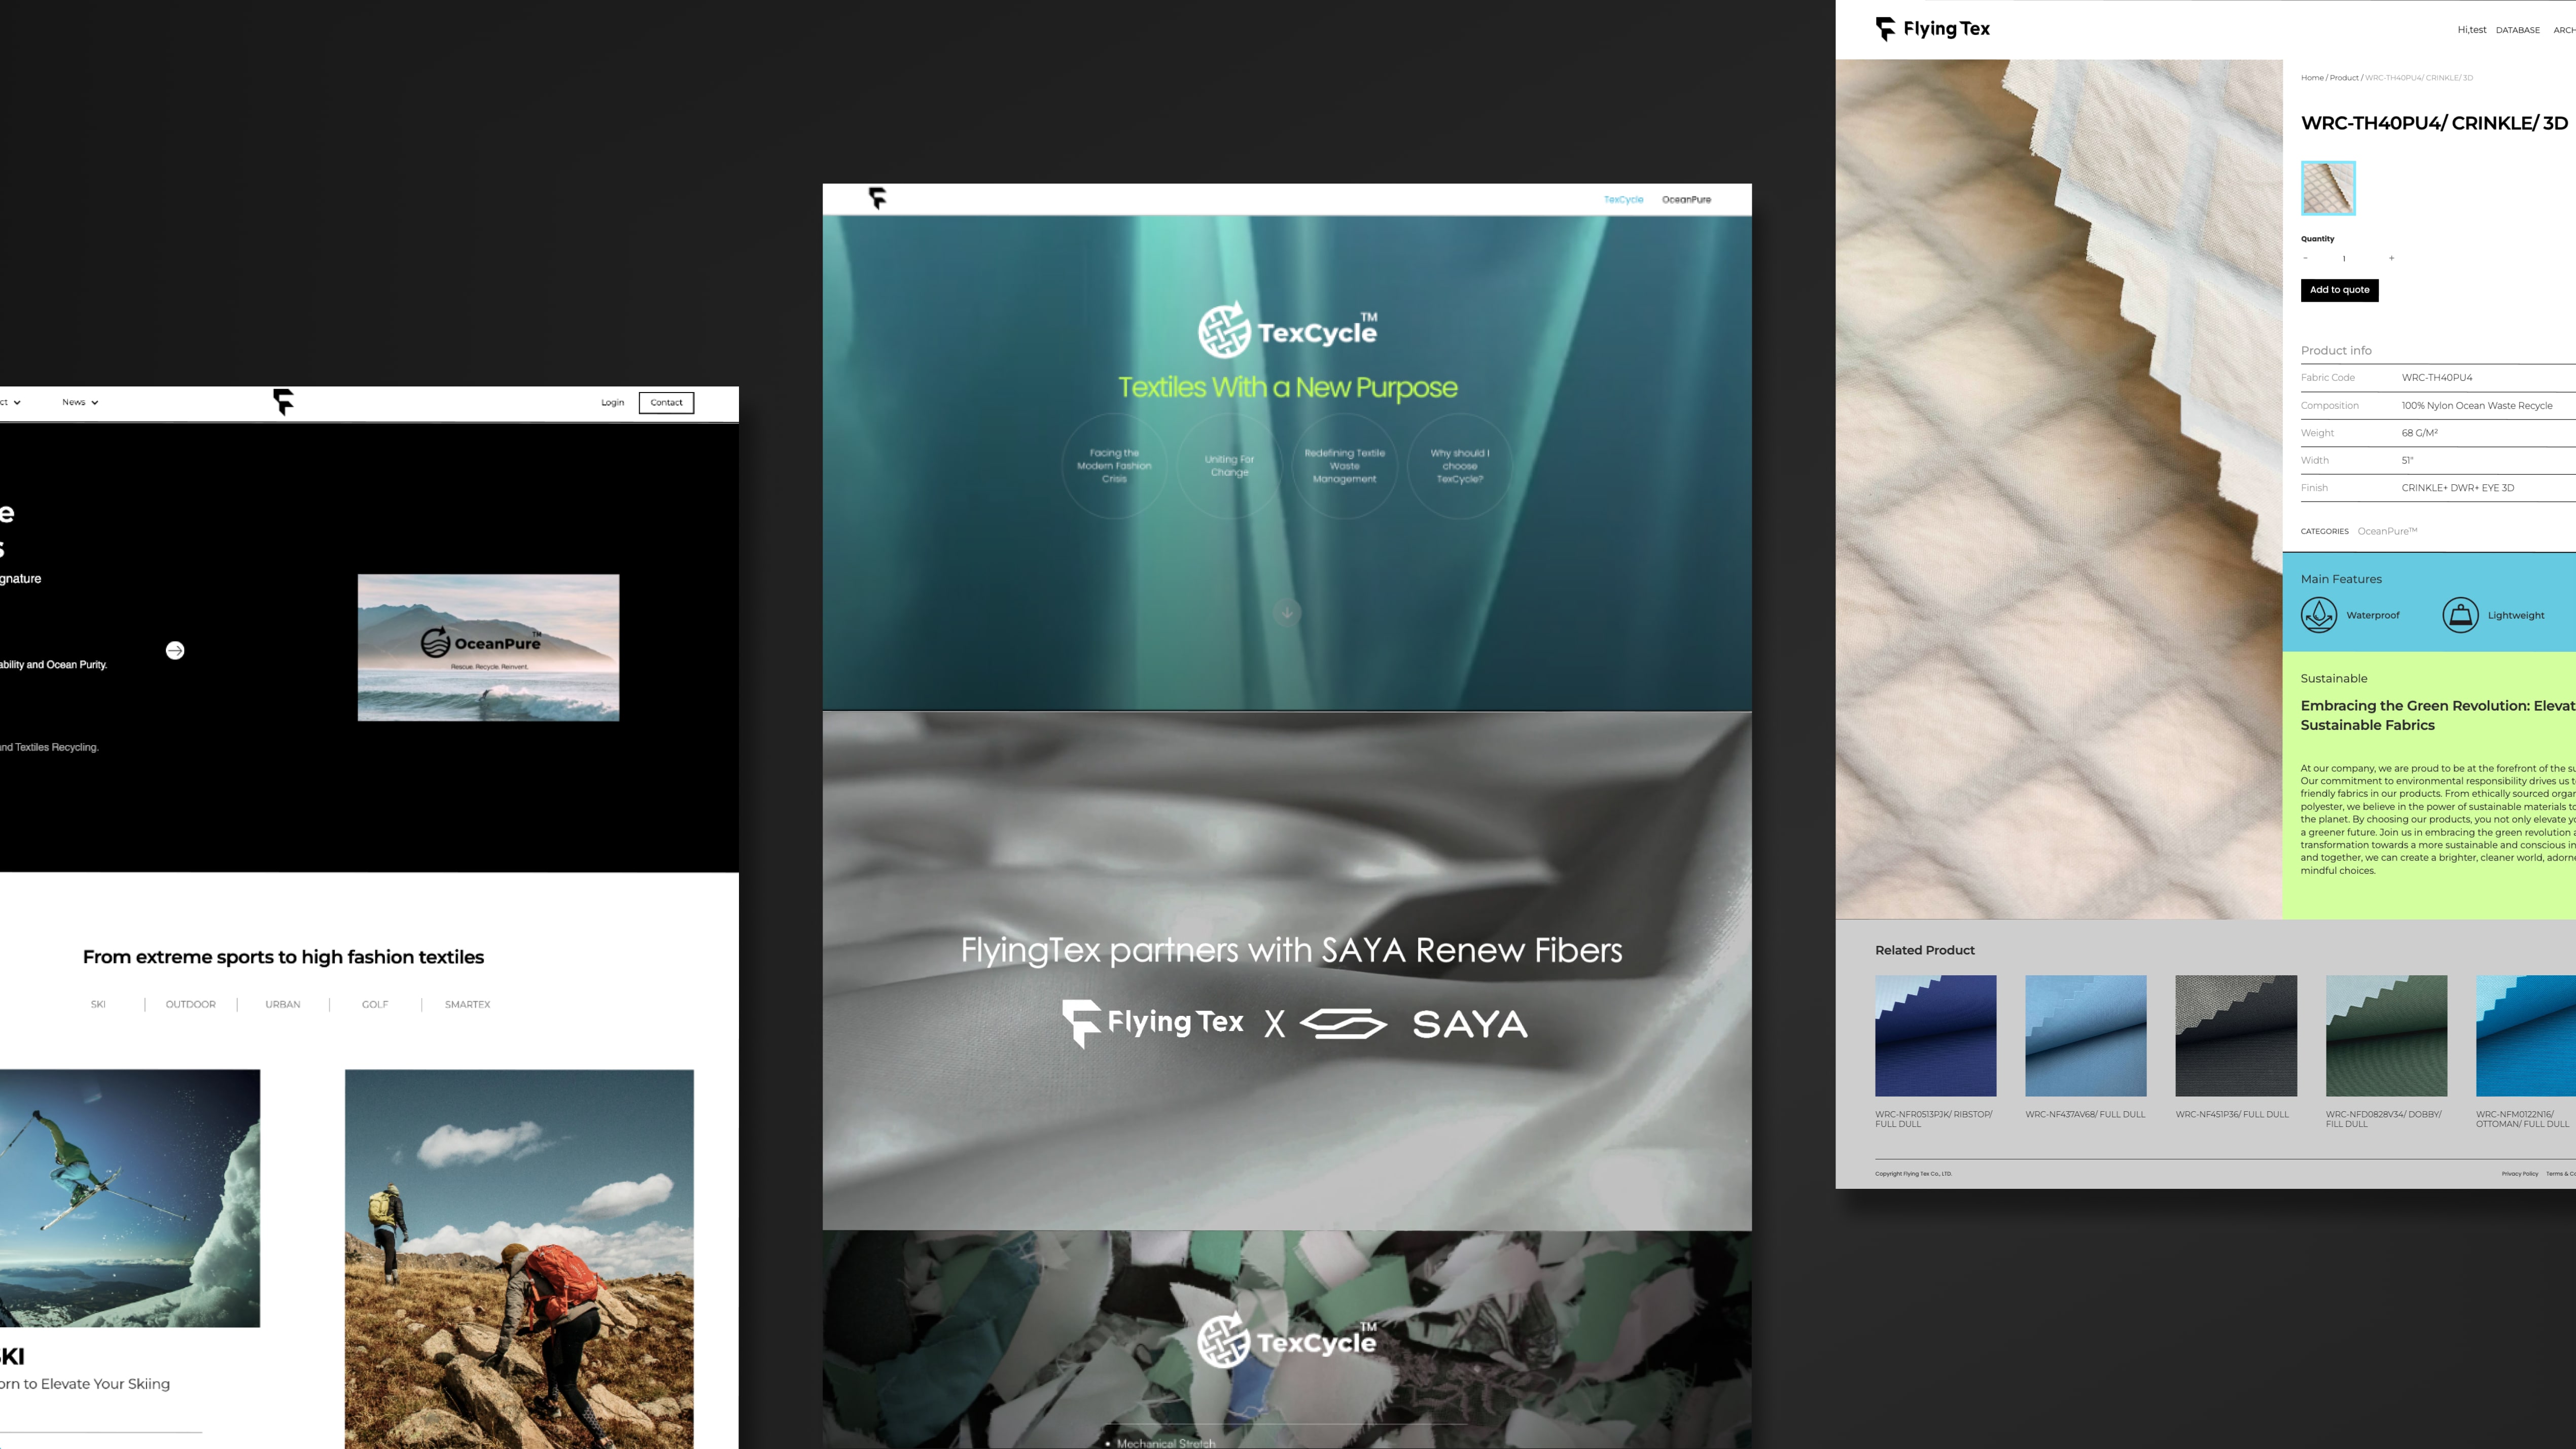This screenshot has width=2576, height=1449.
Task: Select the SKI category tab
Action: click(x=98, y=1004)
